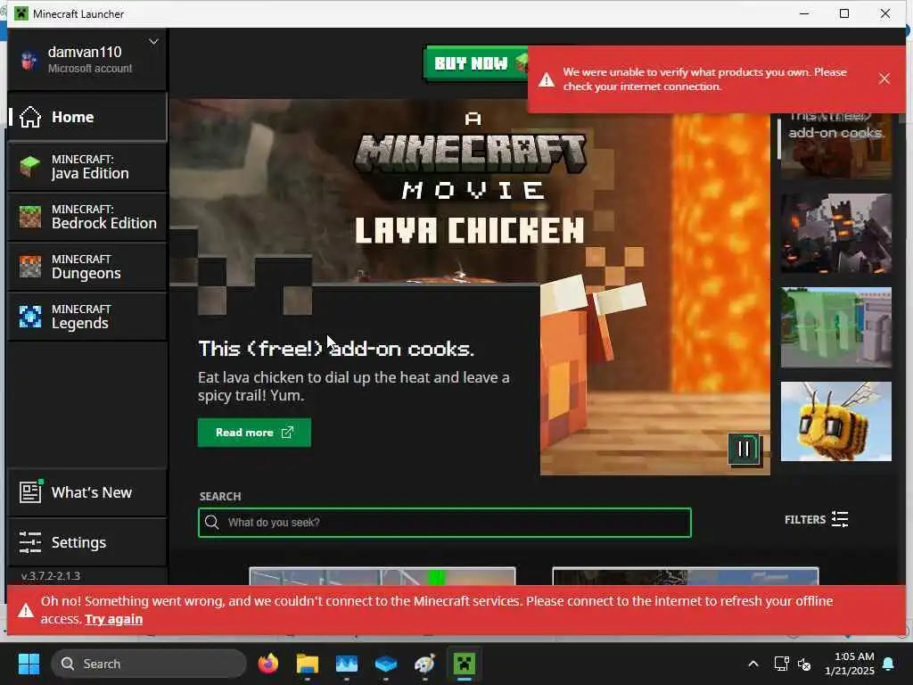Image resolution: width=913 pixels, height=685 pixels.
Task: Click the left news card thumbnail below search
Action: click(382, 576)
